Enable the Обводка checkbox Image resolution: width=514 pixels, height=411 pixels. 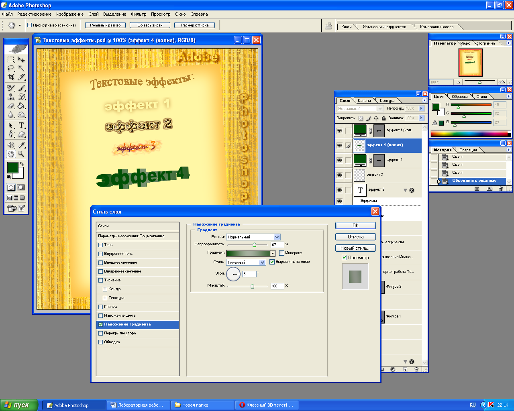(100, 342)
